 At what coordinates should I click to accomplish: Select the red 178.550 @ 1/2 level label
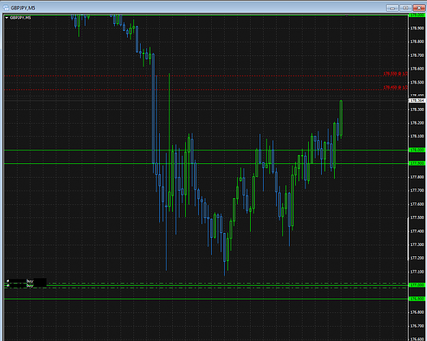point(396,74)
